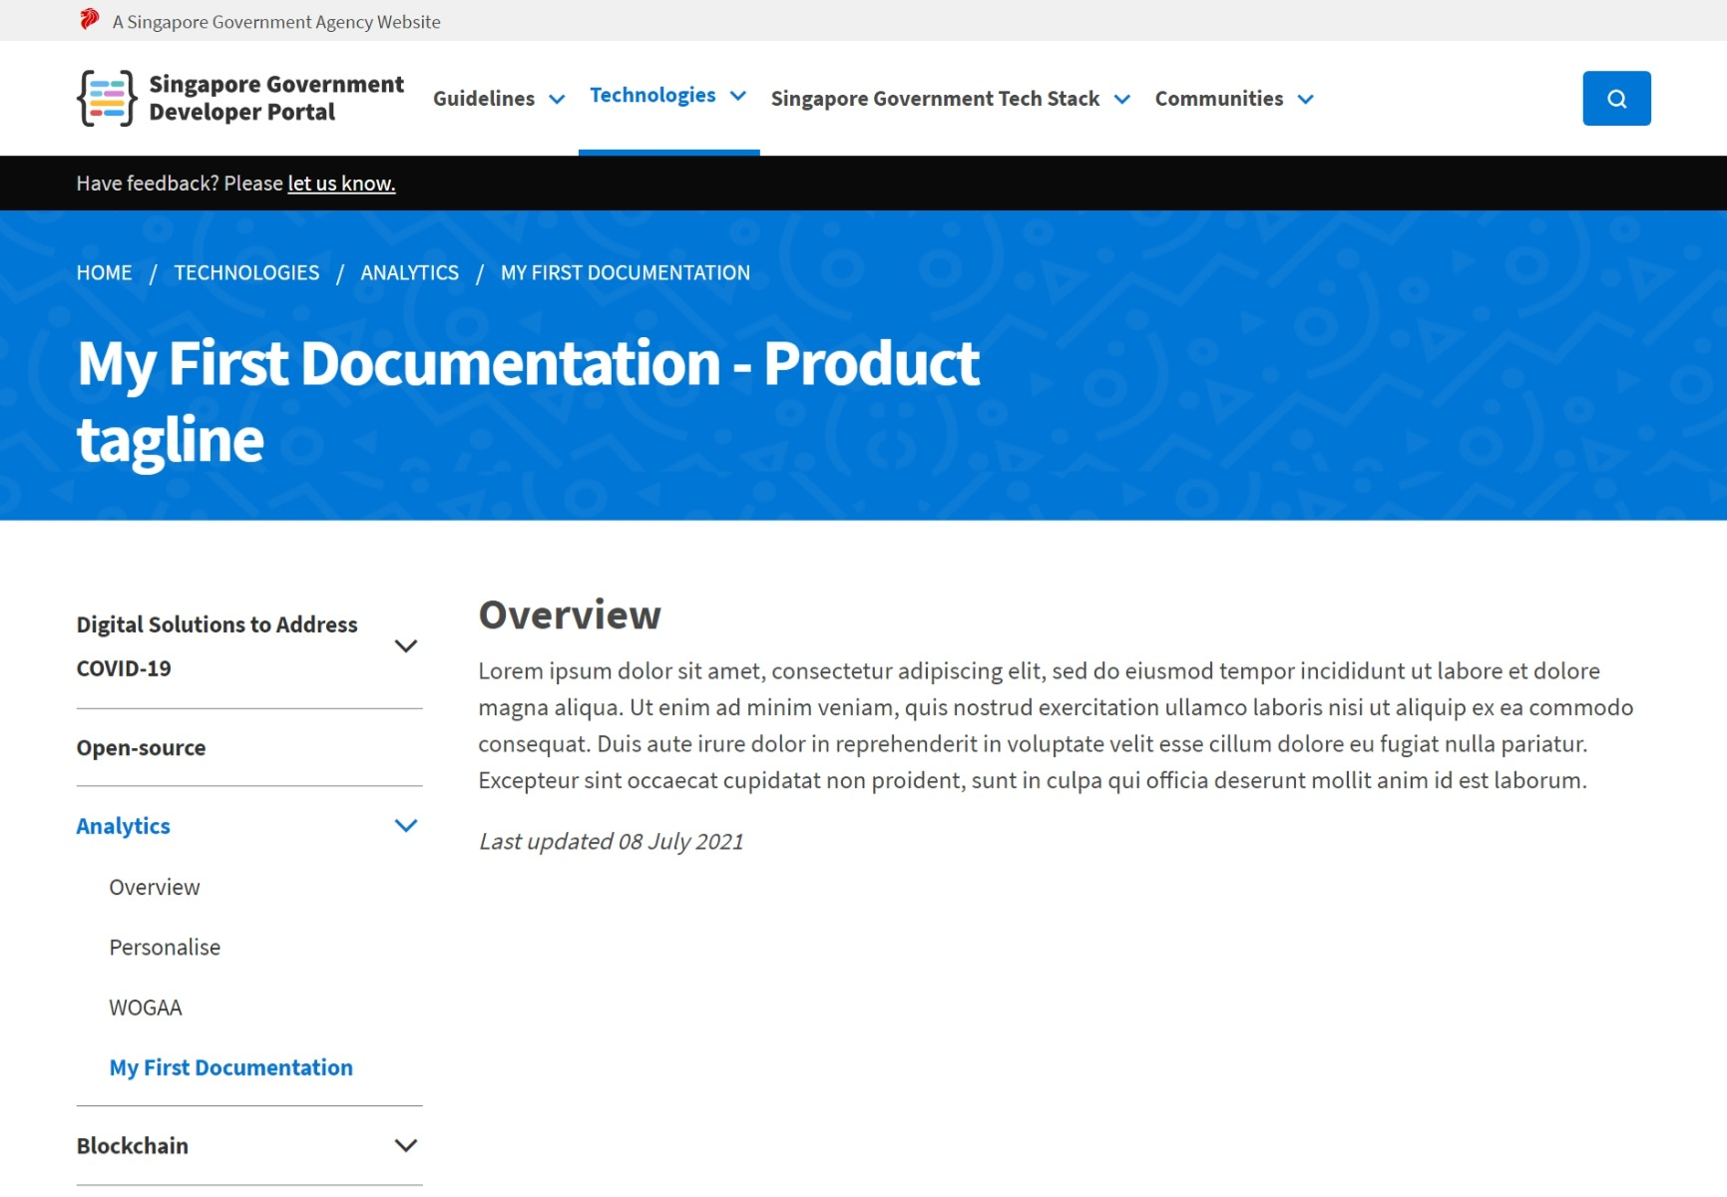Select My First Documentation in sidebar
The height and width of the screenshot is (1197, 1727).
pyautogui.click(x=230, y=1066)
